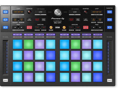Viewport: 118px width, 94px height.
Task: Hit the first green pad below left PAD FX1
Action: 28,44
